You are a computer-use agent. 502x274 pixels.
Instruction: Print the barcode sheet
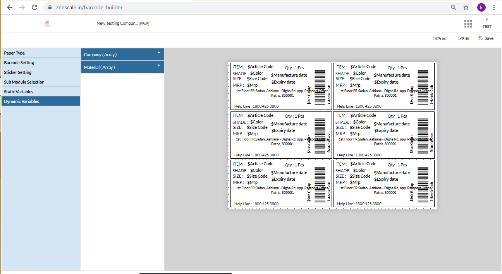[440, 39]
